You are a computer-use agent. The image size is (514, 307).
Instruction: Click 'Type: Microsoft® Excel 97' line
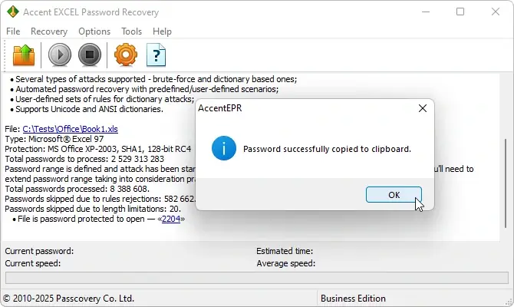pos(54,139)
